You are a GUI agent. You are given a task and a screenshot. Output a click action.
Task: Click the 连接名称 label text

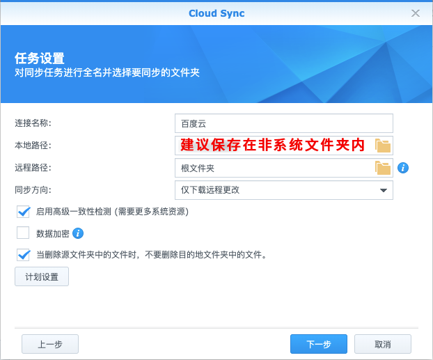coord(33,123)
